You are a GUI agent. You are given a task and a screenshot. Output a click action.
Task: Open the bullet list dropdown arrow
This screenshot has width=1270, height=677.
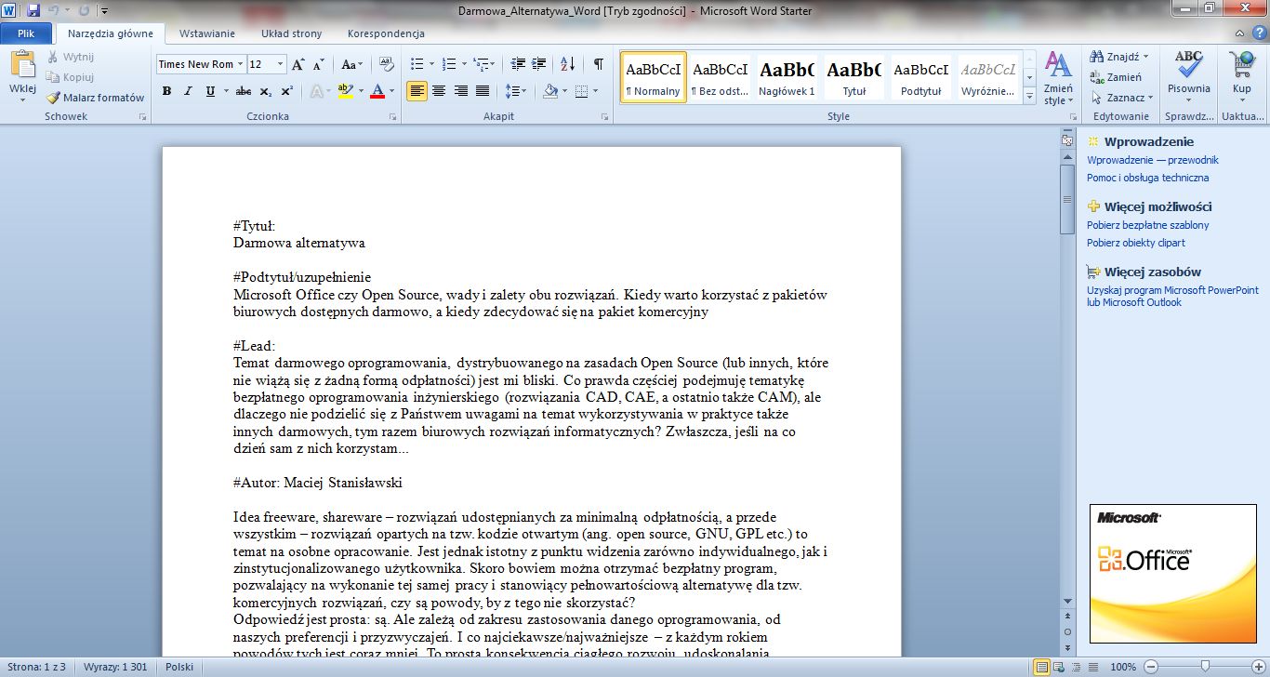click(430, 64)
